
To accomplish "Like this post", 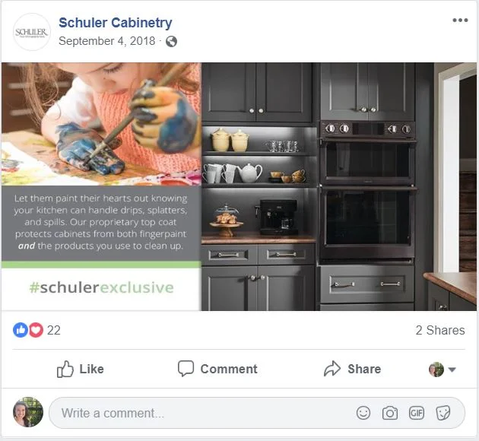I will 81,369.
